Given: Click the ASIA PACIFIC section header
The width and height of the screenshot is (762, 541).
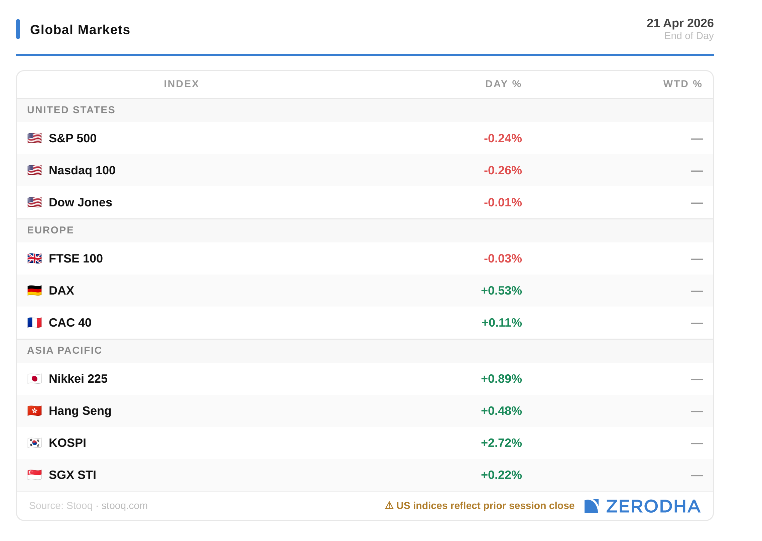Looking at the screenshot, I should pos(65,350).
